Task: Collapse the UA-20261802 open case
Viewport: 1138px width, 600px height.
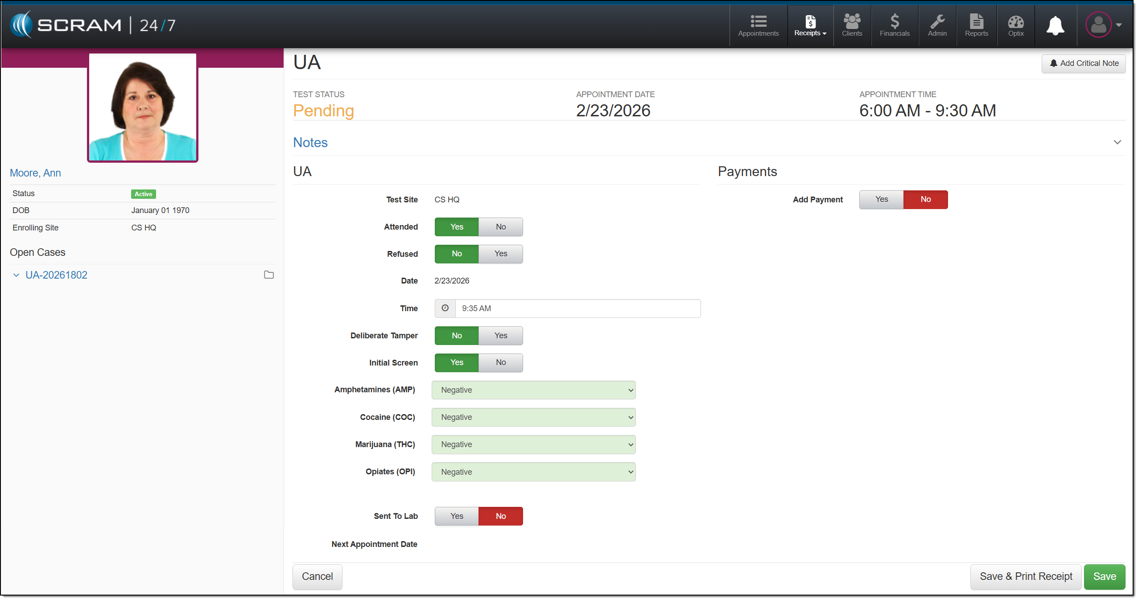Action: [x=16, y=275]
